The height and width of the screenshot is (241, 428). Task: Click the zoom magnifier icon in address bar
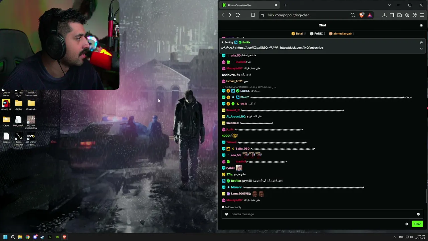coord(353,15)
